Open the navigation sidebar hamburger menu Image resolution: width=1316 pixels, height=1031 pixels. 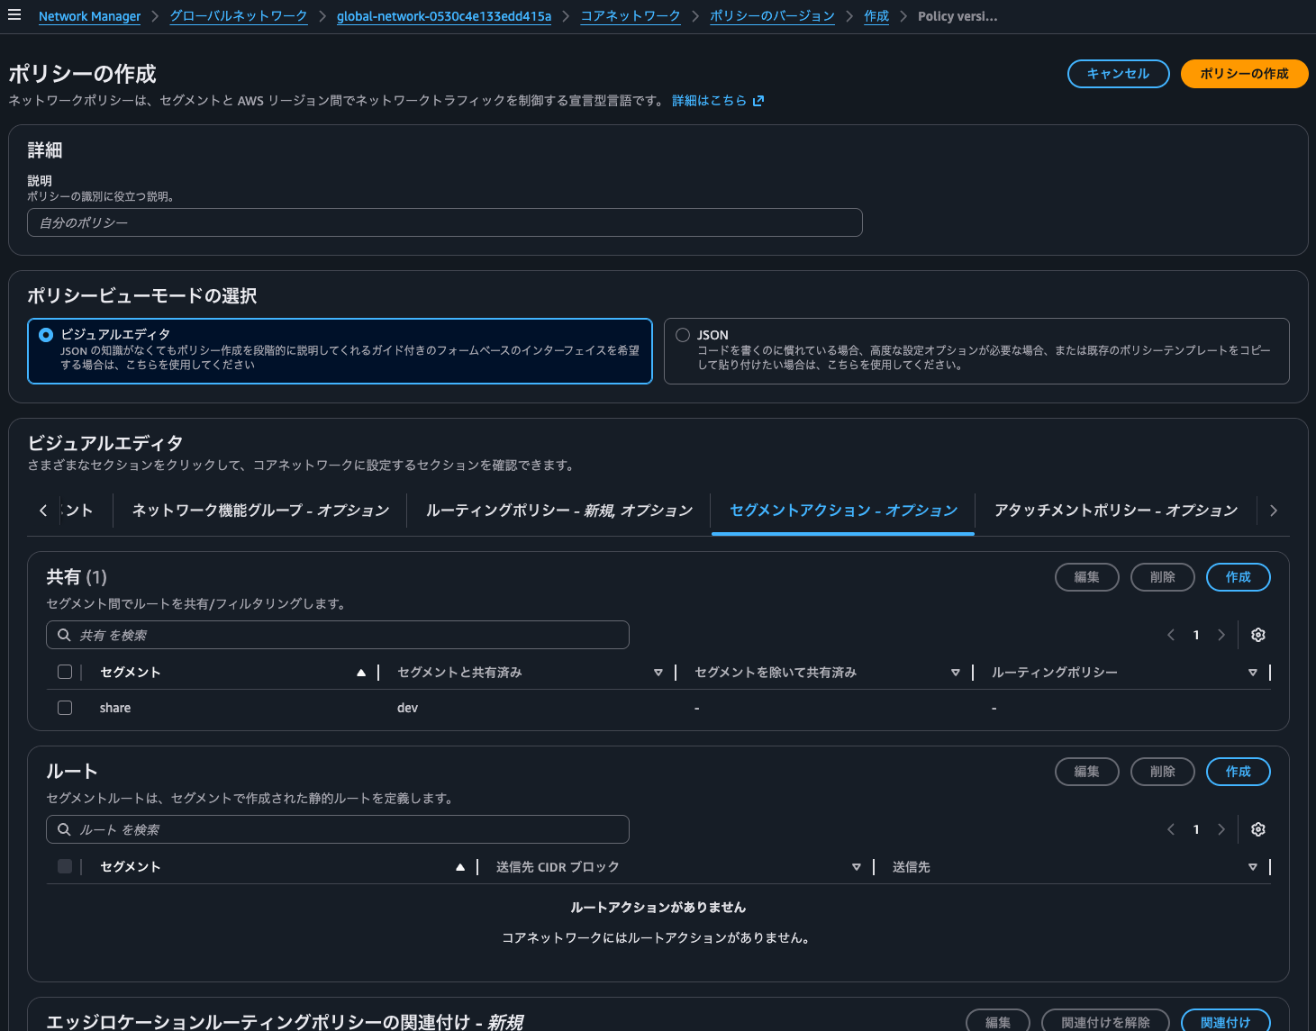pos(14,14)
